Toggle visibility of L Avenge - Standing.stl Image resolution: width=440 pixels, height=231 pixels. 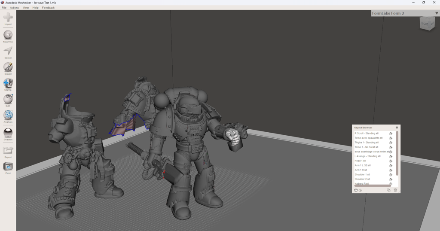(391, 156)
